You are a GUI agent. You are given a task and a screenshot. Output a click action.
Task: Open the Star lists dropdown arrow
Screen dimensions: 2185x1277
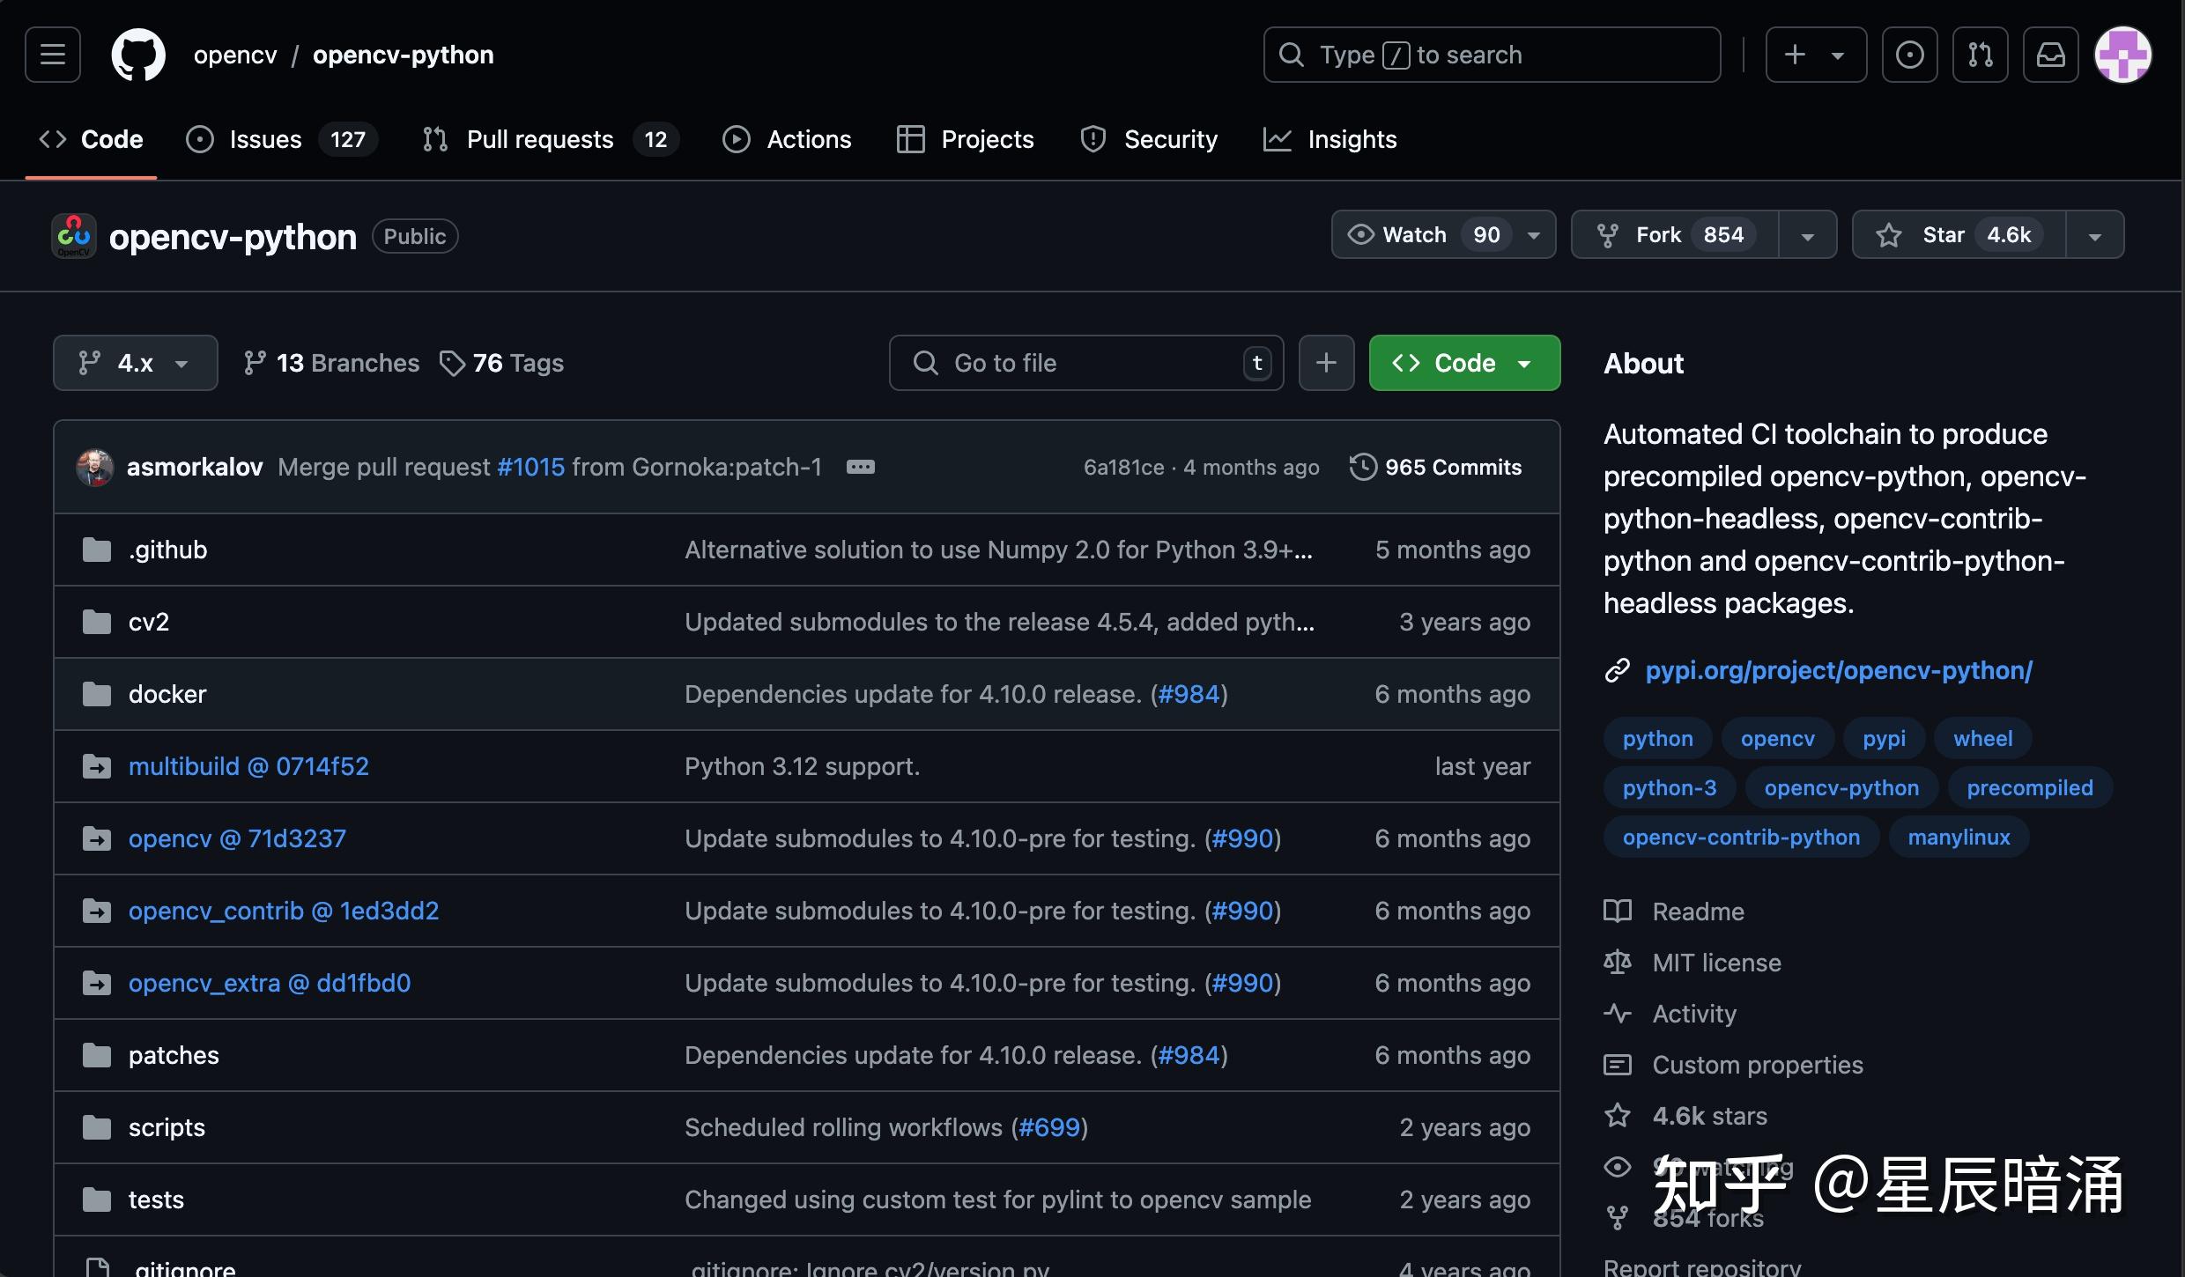[2094, 236]
